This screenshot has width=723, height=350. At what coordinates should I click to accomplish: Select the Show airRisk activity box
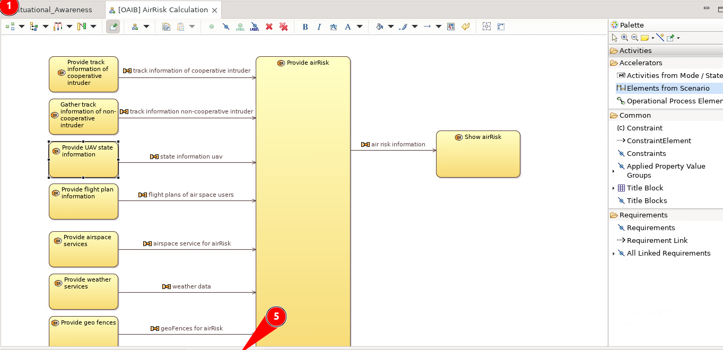tap(478, 154)
